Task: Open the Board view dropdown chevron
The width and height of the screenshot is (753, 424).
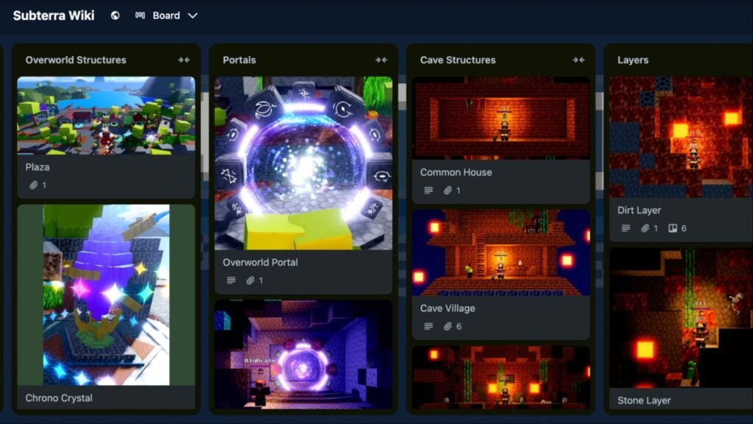Action: tap(192, 15)
